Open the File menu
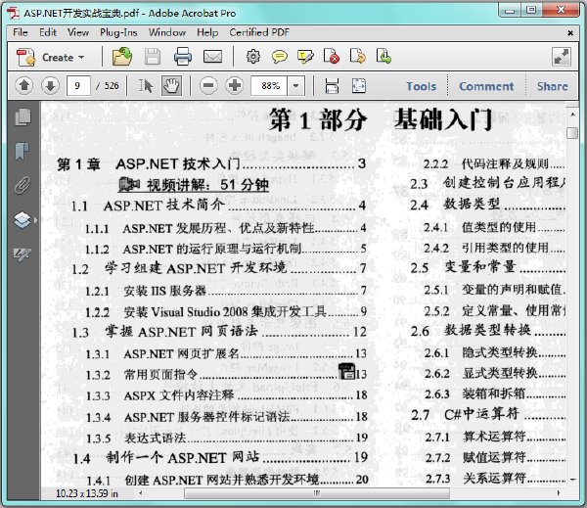Image resolution: width=587 pixels, height=508 pixels. tap(21, 32)
